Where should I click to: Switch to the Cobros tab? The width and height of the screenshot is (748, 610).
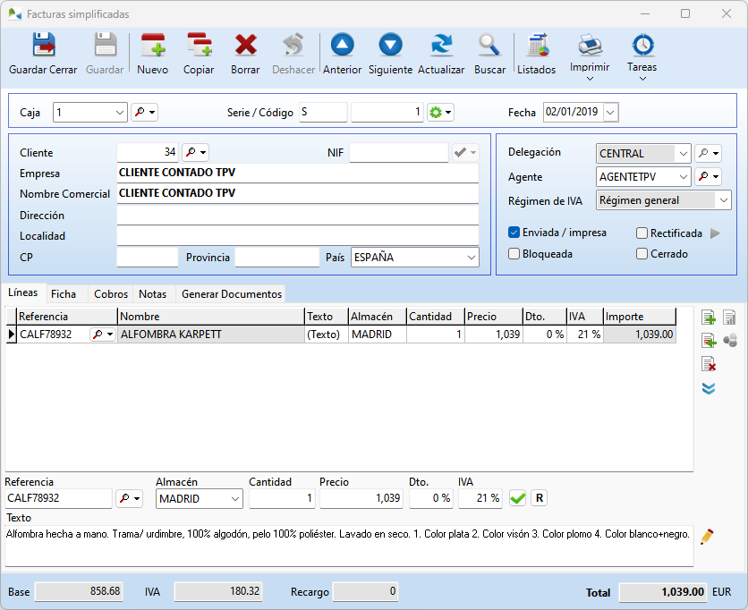(x=111, y=293)
